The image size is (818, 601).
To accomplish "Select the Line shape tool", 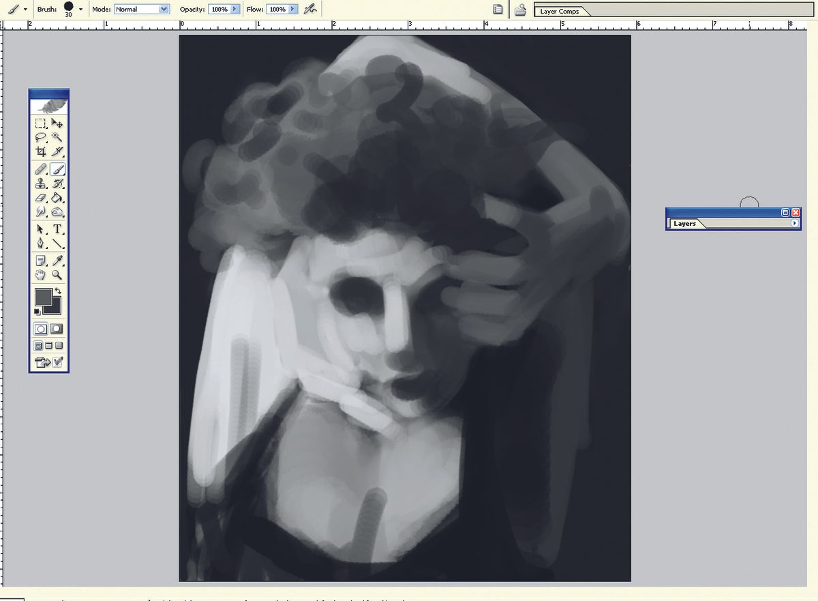I will [58, 243].
